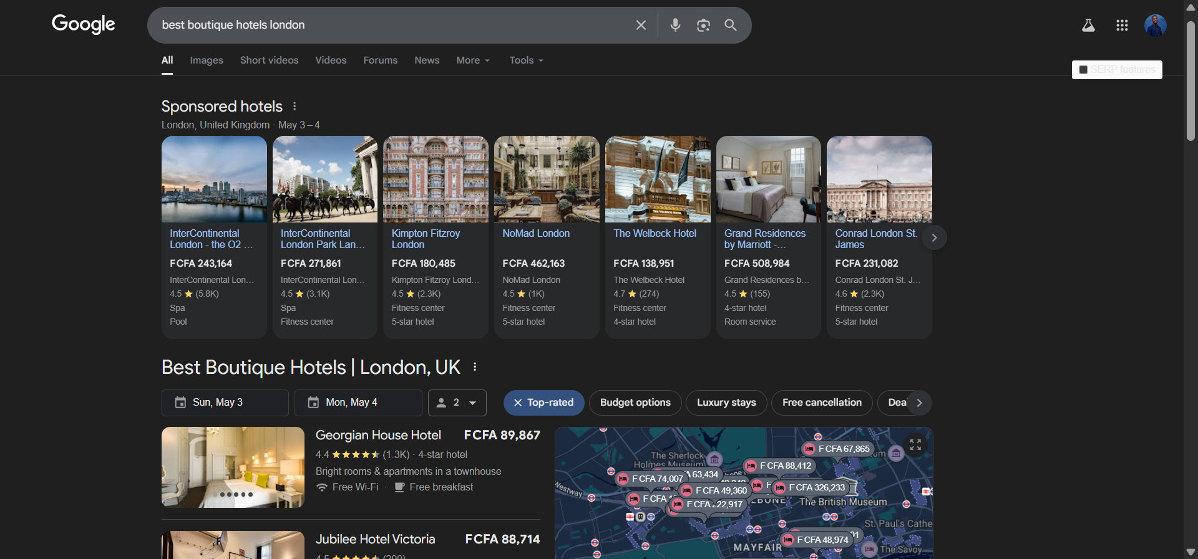The image size is (1198, 559).
Task: Click the magnifying glass search icon
Action: (x=731, y=25)
